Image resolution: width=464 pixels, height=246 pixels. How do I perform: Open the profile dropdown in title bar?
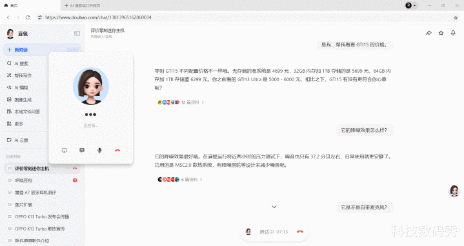(410, 5)
